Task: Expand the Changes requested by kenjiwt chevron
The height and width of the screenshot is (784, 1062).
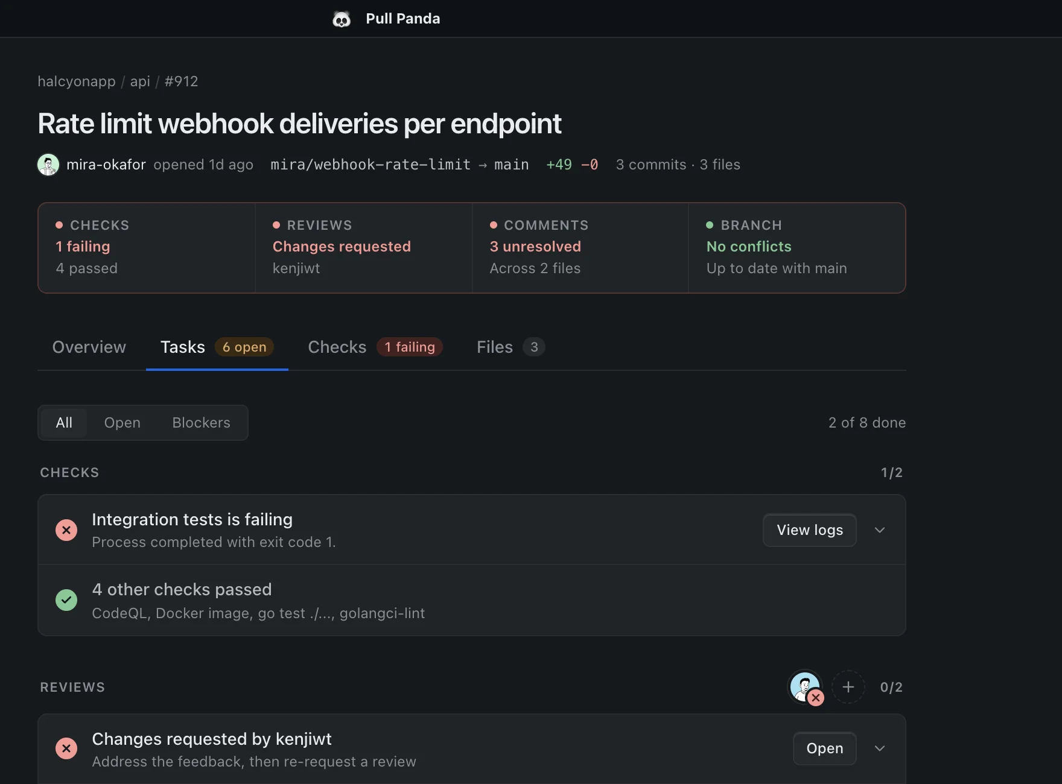Action: [880, 748]
